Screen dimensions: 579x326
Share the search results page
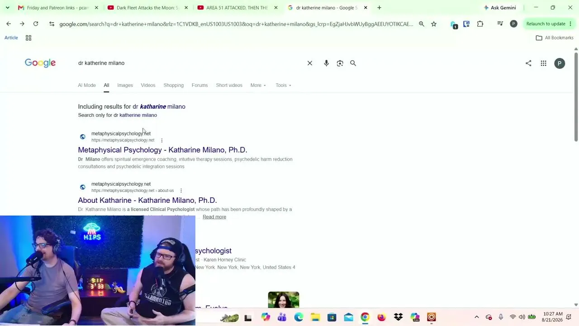pyautogui.click(x=528, y=63)
